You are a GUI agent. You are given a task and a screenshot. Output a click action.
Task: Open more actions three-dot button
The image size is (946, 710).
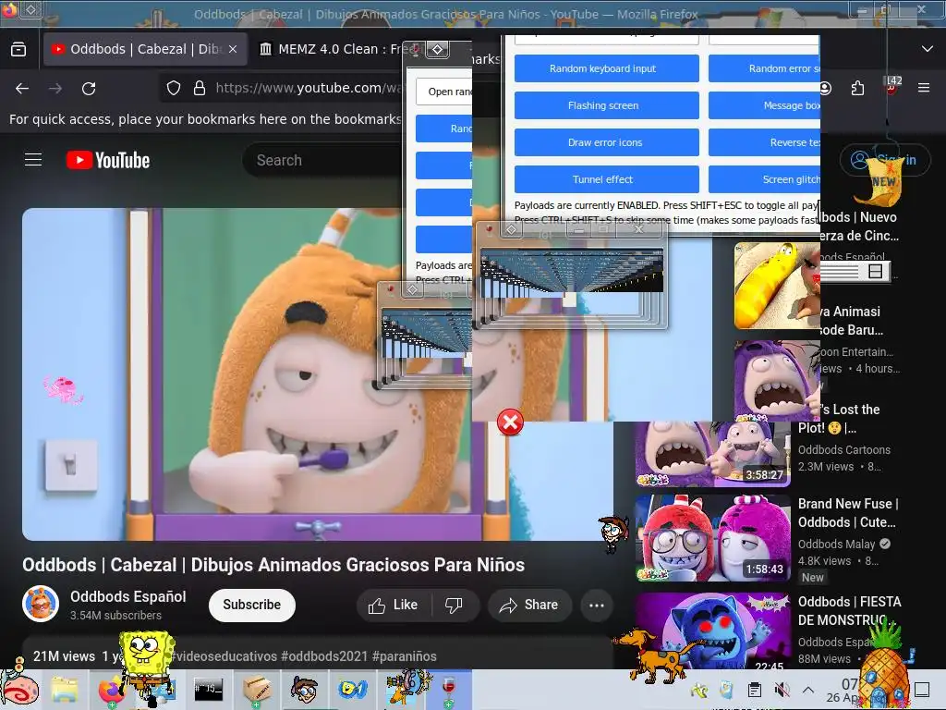coord(597,605)
